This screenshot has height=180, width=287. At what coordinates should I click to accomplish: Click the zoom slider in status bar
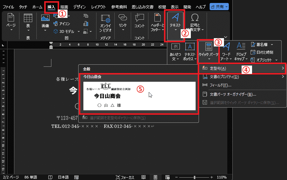194,177
